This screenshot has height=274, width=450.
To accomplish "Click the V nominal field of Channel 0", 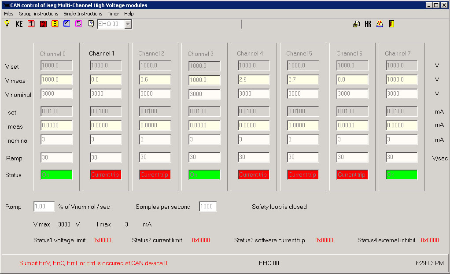I will click(x=56, y=94).
